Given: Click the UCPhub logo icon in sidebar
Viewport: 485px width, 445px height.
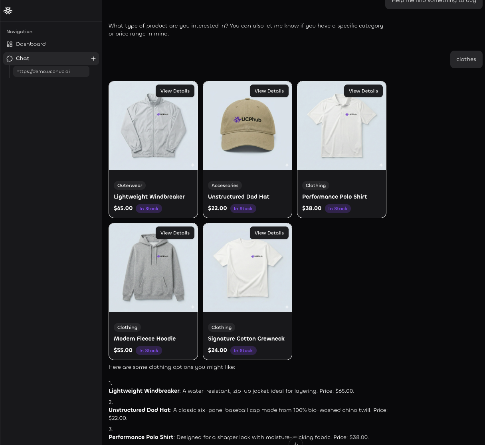Looking at the screenshot, I should (x=8, y=11).
